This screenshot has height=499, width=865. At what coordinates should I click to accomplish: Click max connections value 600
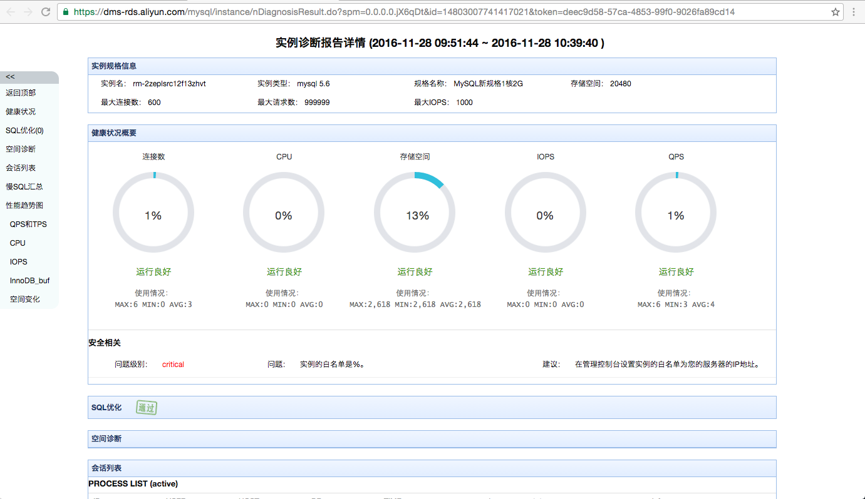154,103
